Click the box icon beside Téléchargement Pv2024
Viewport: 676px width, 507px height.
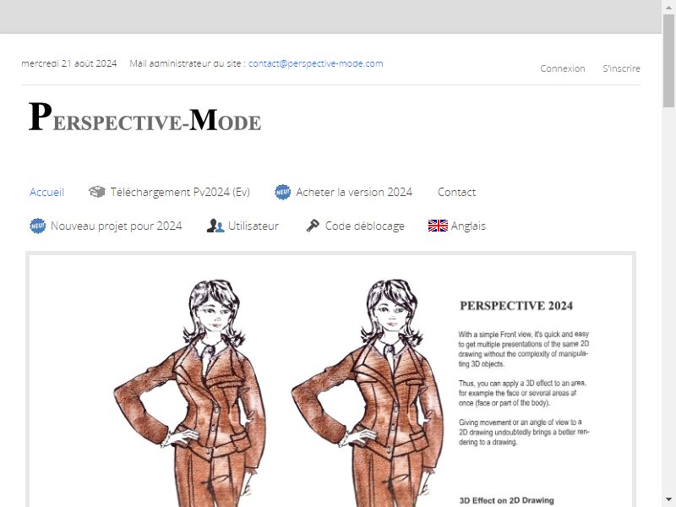pos(96,192)
